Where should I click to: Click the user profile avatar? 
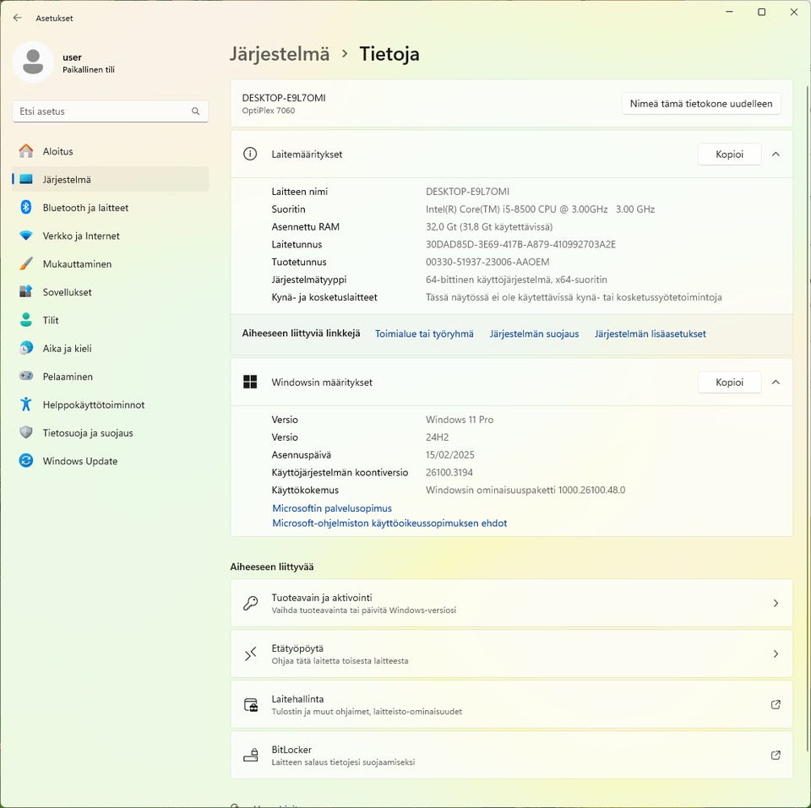33,62
